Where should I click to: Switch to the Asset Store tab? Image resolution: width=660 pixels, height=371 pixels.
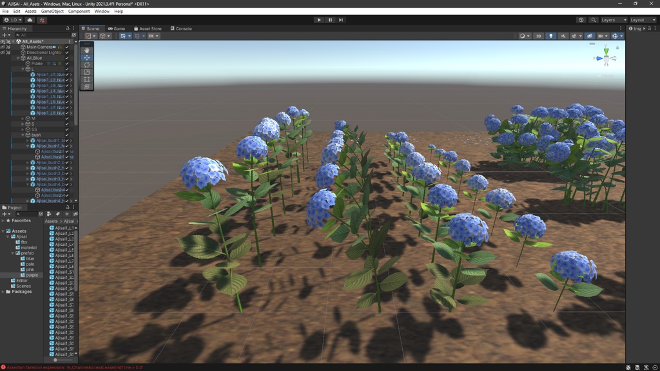coord(148,28)
